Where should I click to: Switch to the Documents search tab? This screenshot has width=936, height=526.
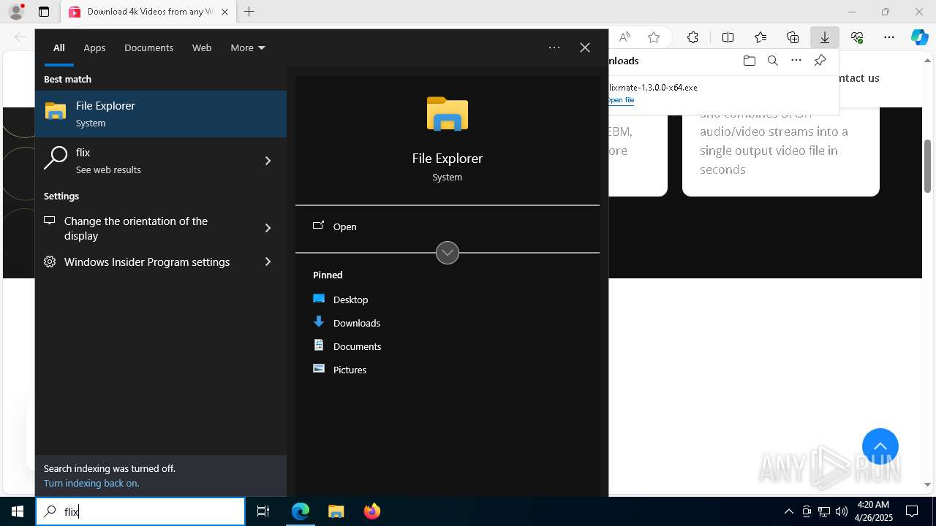click(148, 47)
